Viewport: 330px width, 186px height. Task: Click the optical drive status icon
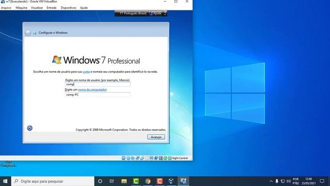pos(128,158)
